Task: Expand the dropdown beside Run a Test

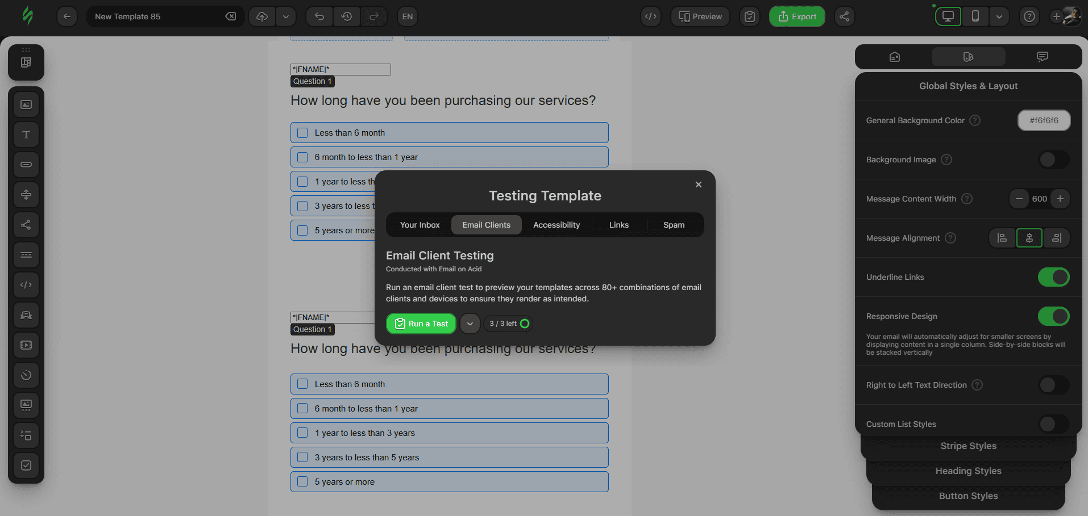Action: [x=470, y=324]
